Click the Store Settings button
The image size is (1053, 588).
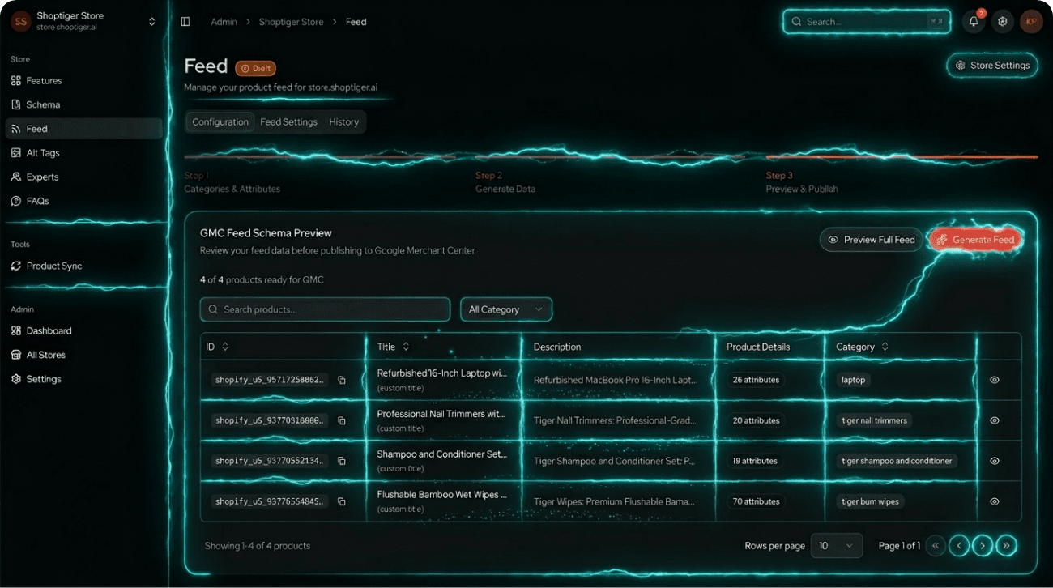[992, 66]
